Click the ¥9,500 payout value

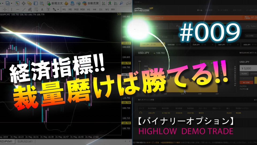tap(238, 113)
